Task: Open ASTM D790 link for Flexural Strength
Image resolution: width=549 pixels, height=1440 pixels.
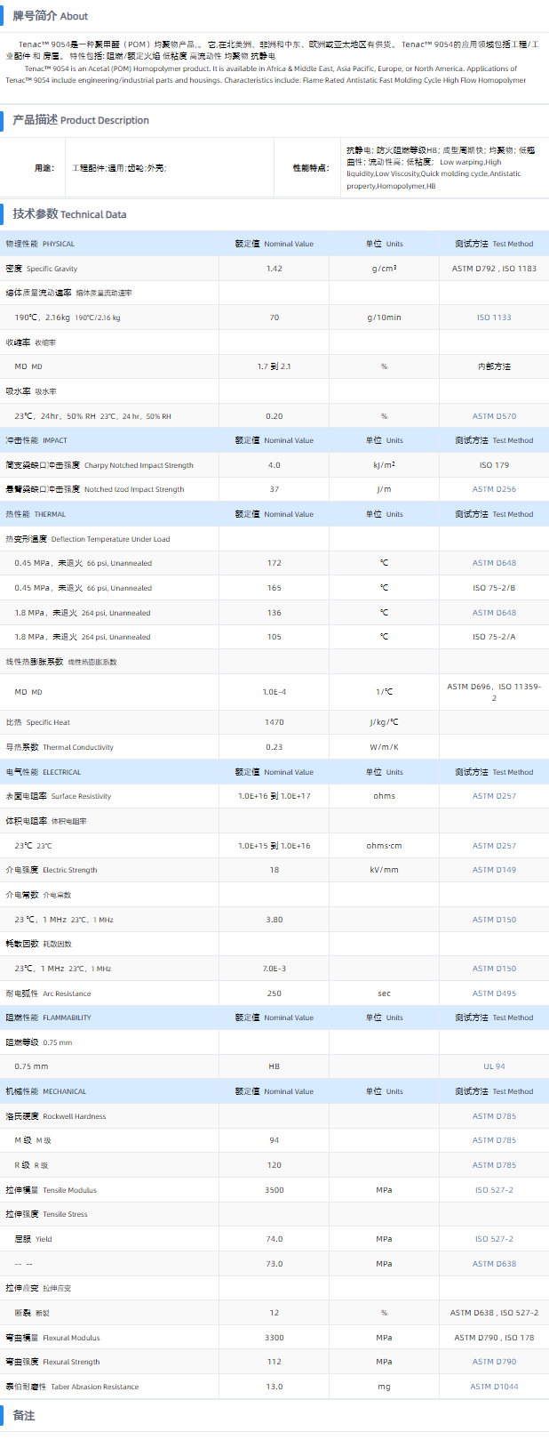Action: pyautogui.click(x=494, y=1362)
